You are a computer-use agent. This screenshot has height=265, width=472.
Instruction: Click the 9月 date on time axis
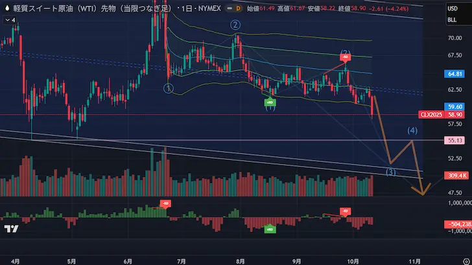[x=296, y=261]
